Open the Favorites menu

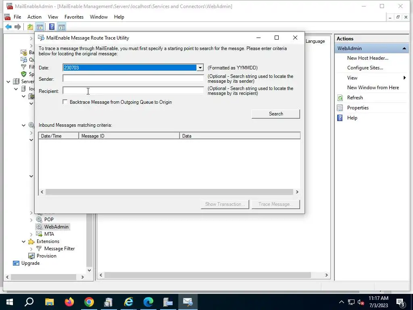pos(74,17)
